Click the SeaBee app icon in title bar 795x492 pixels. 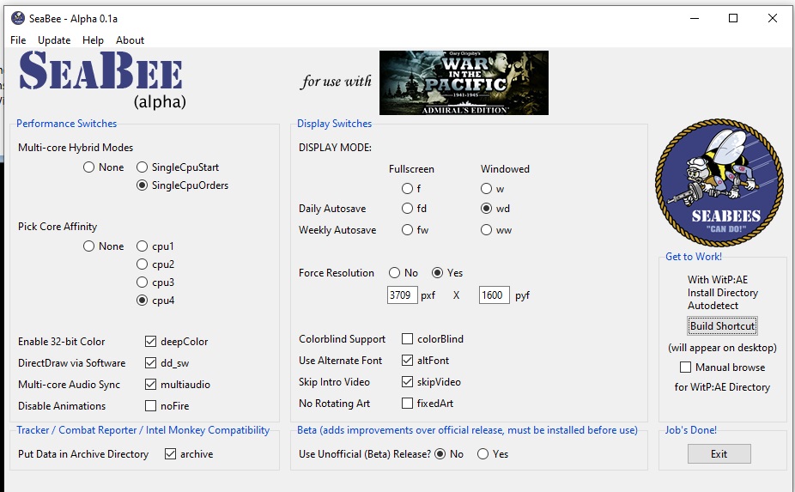tap(18, 18)
